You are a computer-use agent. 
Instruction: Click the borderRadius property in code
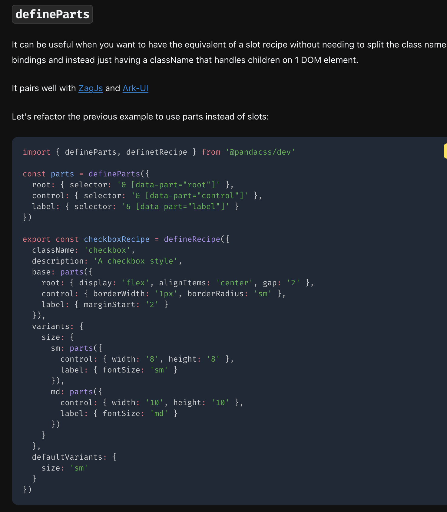215,294
